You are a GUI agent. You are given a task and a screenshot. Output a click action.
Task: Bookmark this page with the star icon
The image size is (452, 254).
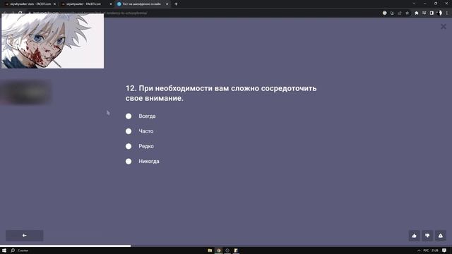point(408,13)
